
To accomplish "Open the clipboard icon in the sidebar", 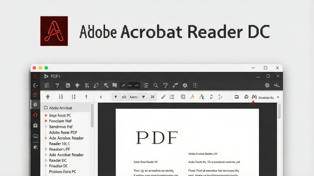I will point(36,126).
